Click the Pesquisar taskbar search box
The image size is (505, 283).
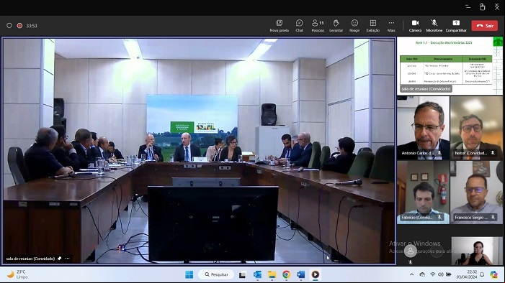[x=216, y=274]
